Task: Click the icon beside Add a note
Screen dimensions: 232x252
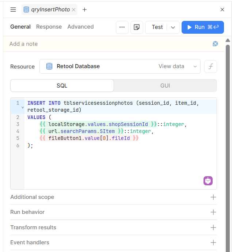Action: 215,44
